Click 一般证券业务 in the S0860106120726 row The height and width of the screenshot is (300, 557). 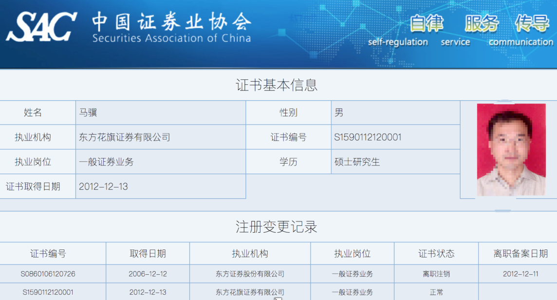pyautogui.click(x=353, y=274)
